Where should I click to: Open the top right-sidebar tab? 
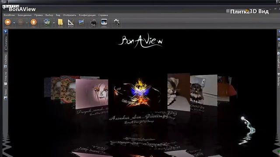(x=279, y=42)
